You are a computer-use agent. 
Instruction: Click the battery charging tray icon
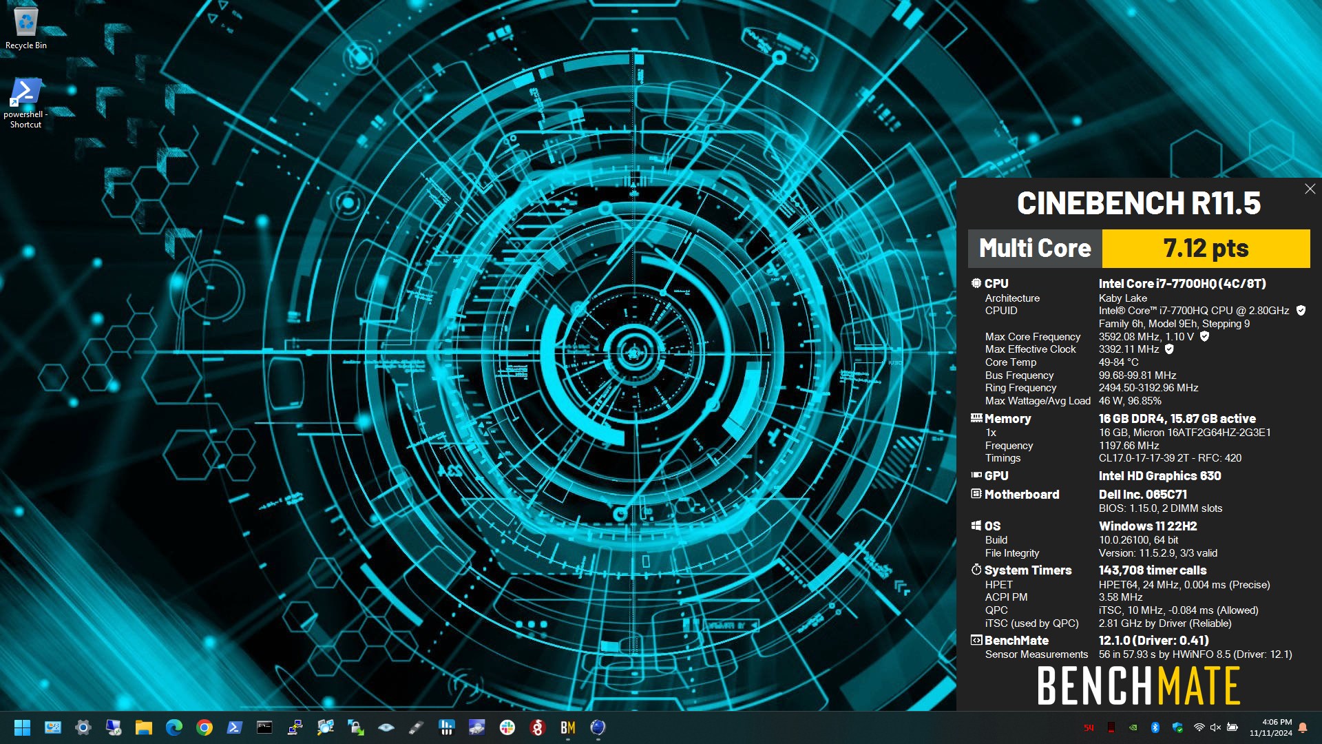point(1232,727)
